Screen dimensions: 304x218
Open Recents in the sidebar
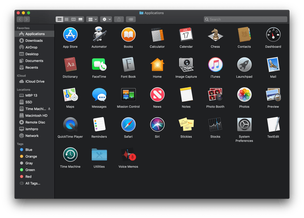click(34, 67)
